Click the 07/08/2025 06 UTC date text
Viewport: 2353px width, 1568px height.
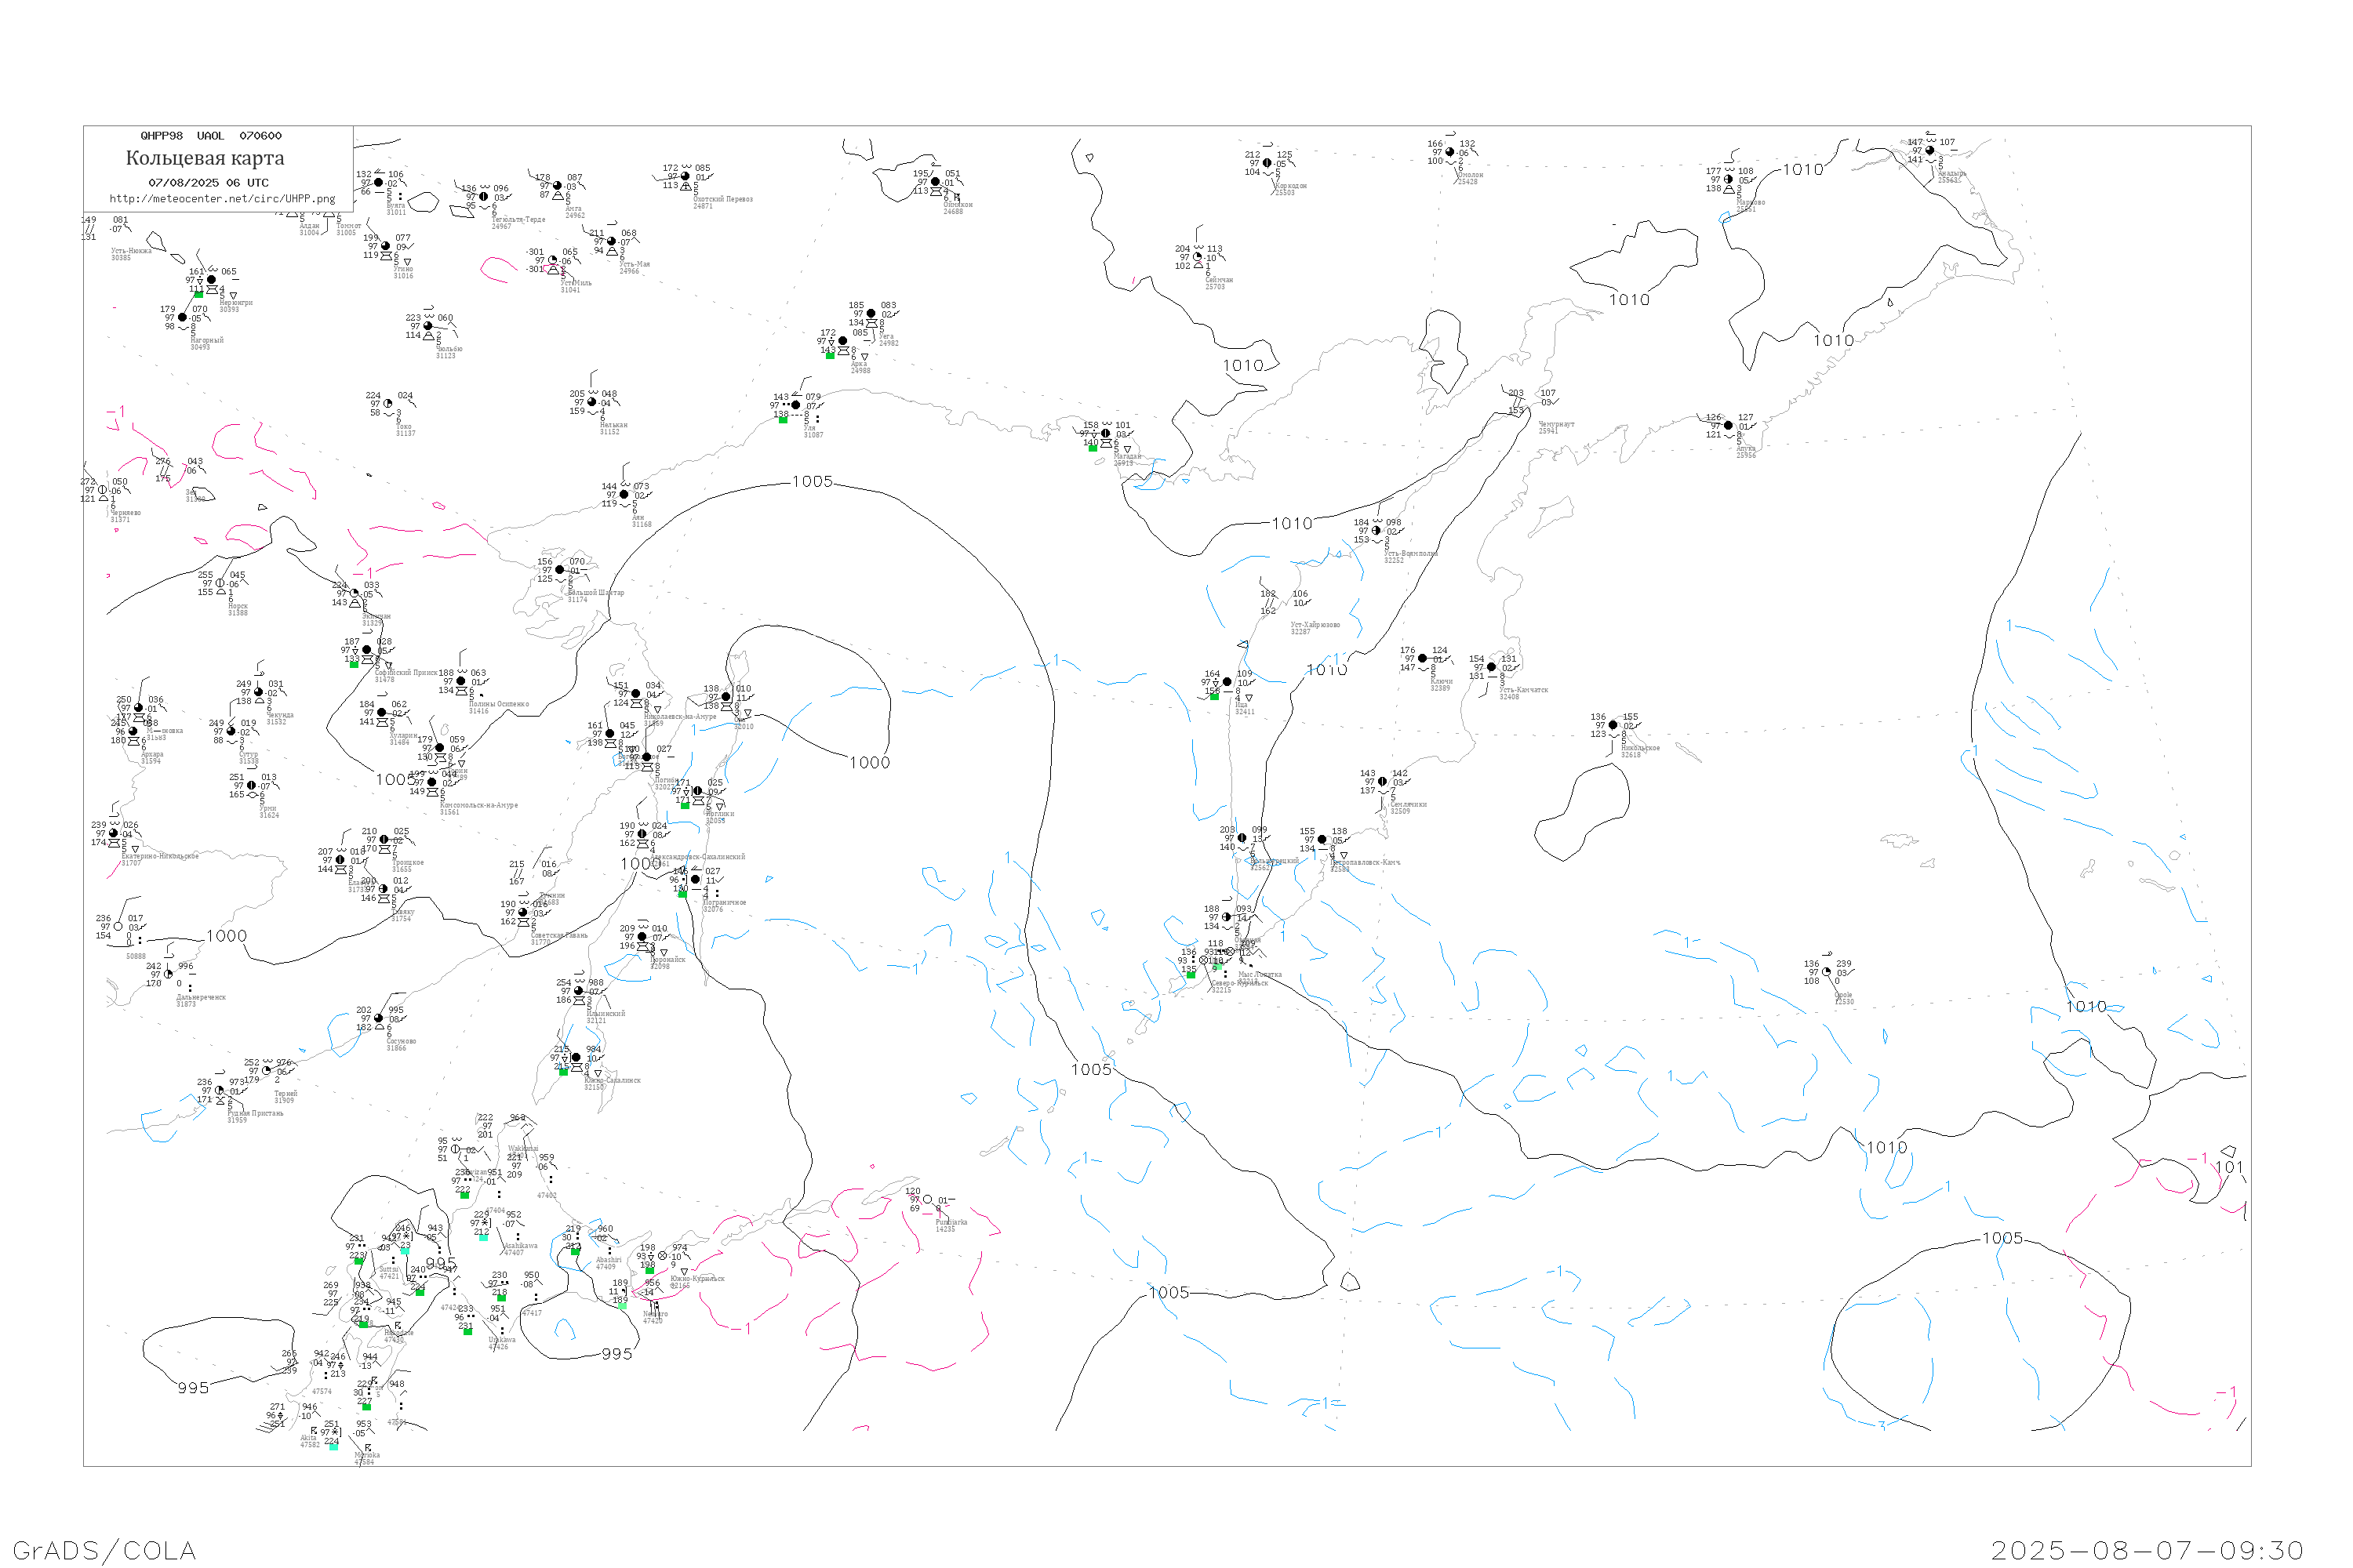click(x=208, y=183)
